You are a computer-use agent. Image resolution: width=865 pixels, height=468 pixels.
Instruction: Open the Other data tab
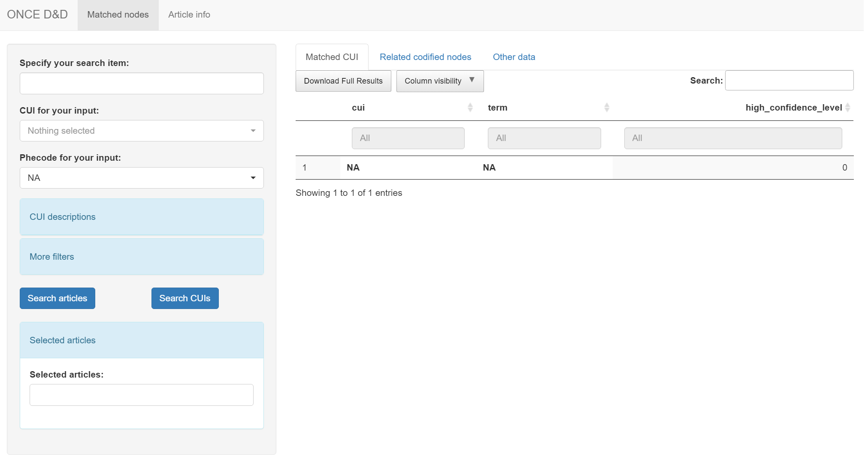[514, 57]
